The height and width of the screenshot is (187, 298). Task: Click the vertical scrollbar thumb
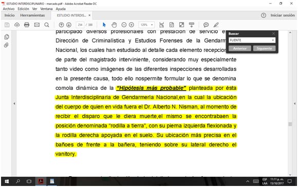[290, 124]
